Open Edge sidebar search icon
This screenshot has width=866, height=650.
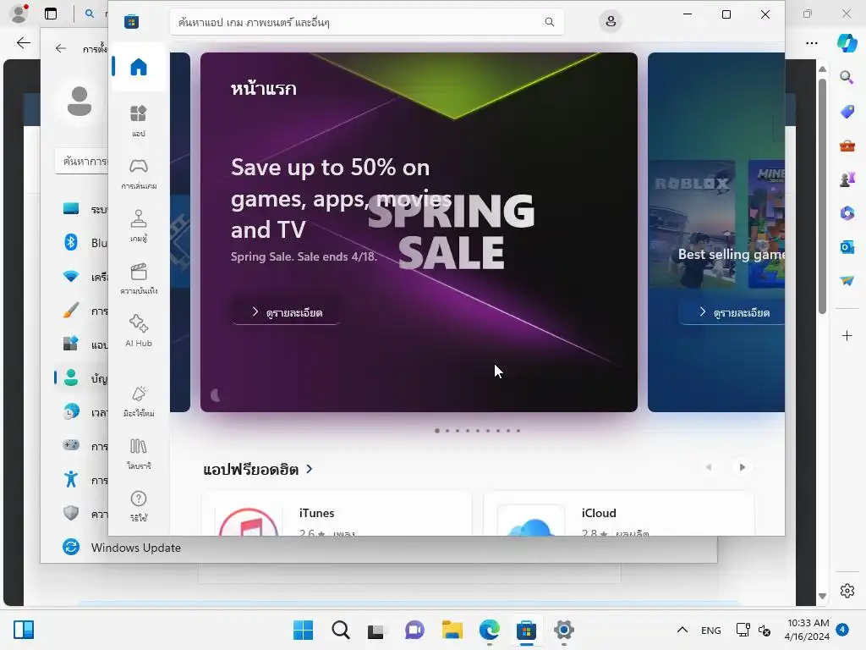[847, 77]
